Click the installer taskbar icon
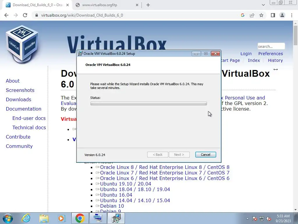Viewport: 298px width, 224px height. tap(116, 218)
